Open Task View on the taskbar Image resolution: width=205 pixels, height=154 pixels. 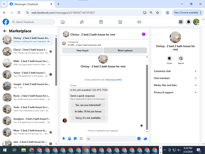pyautogui.click(x=14, y=150)
